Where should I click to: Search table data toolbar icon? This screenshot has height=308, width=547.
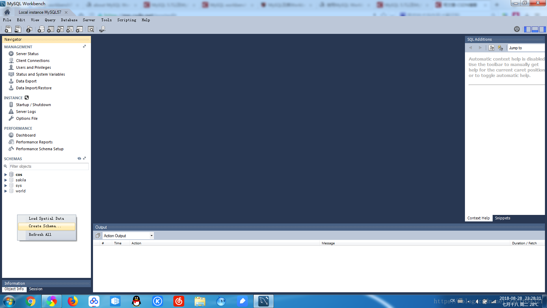click(91, 29)
